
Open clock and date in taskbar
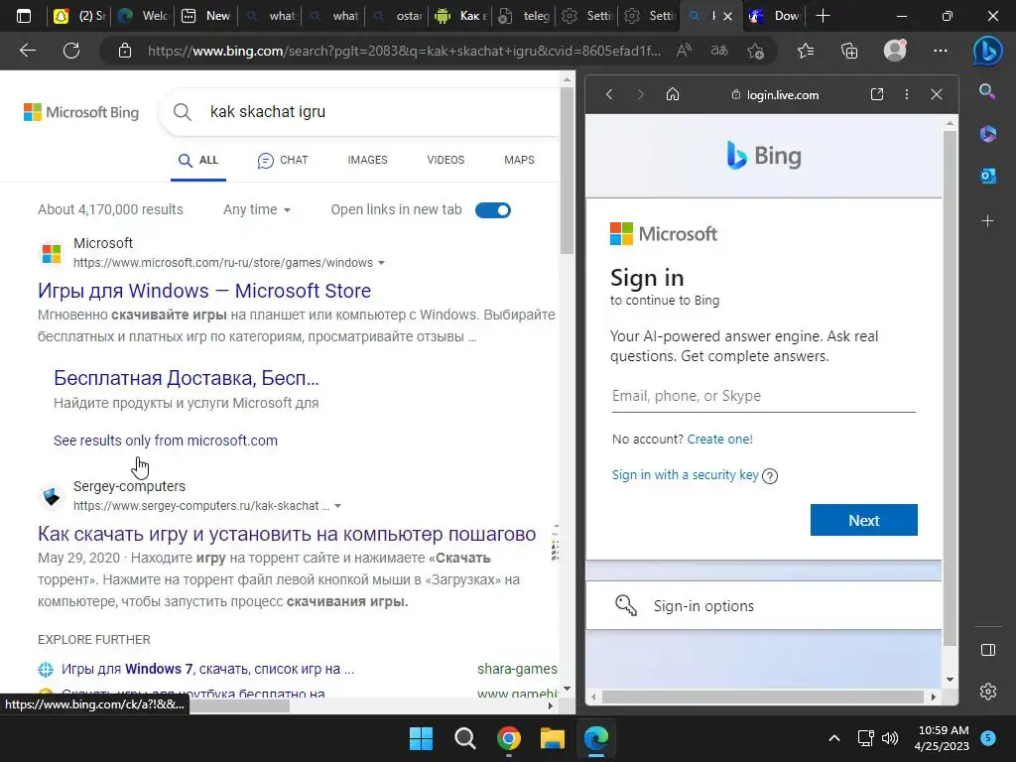coord(943,738)
